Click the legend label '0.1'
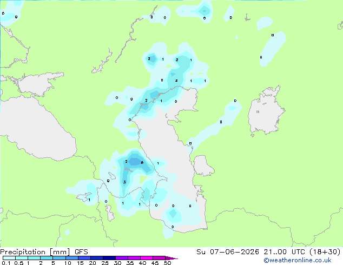 pyautogui.click(x=6, y=263)
